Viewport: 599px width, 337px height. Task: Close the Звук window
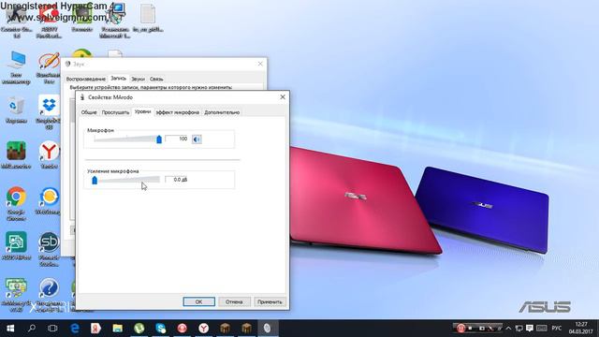pyautogui.click(x=260, y=64)
